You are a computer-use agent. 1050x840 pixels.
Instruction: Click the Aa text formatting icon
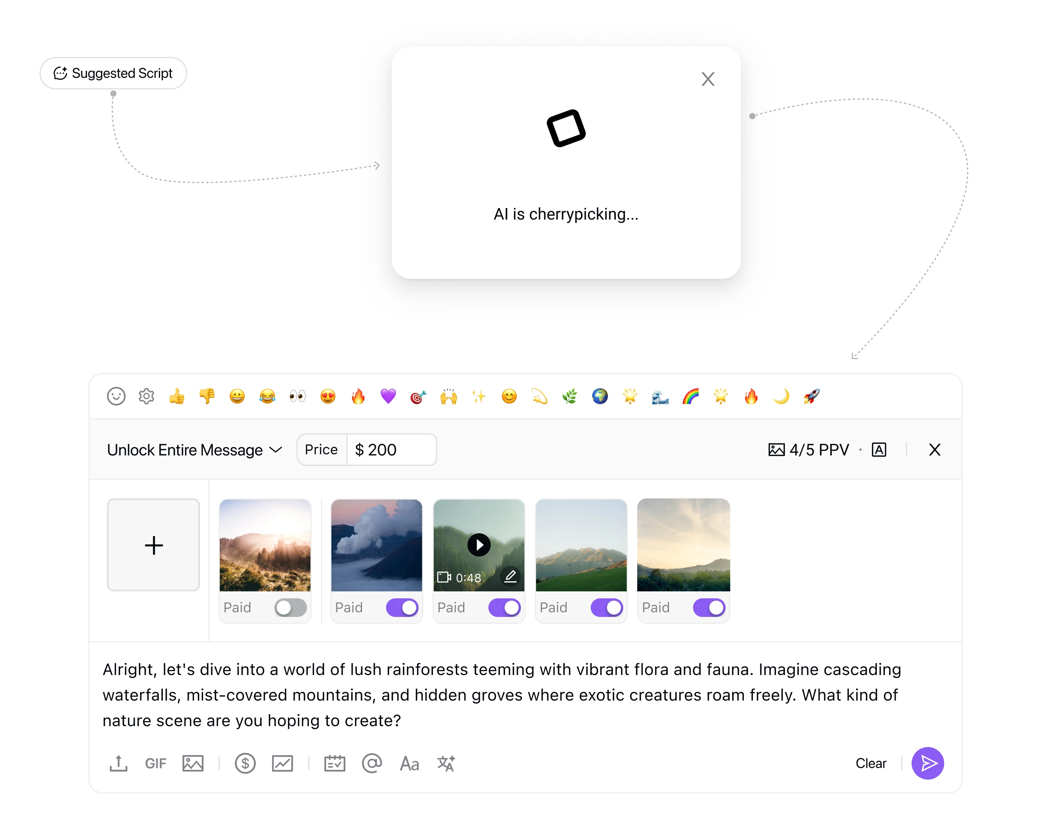point(409,763)
